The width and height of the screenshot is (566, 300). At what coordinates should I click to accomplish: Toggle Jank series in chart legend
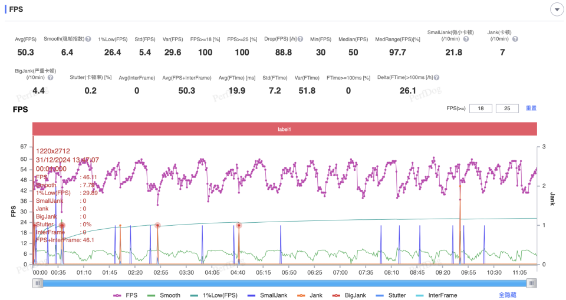tap(310, 295)
